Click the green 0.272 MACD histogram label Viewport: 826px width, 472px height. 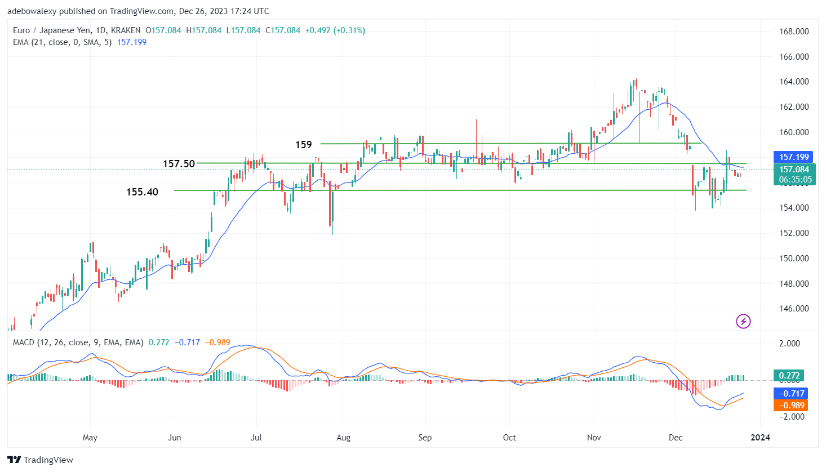(x=789, y=375)
